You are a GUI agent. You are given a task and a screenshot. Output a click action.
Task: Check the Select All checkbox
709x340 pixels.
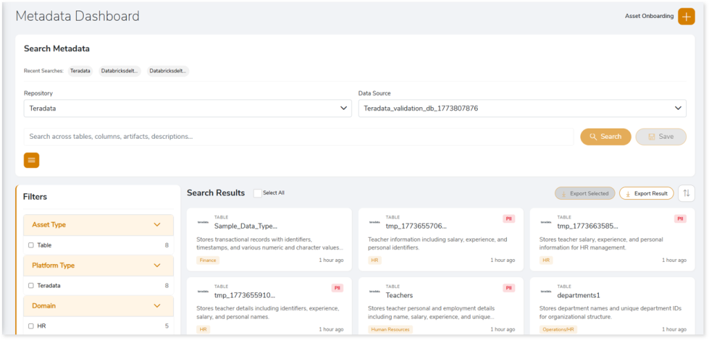click(x=258, y=193)
